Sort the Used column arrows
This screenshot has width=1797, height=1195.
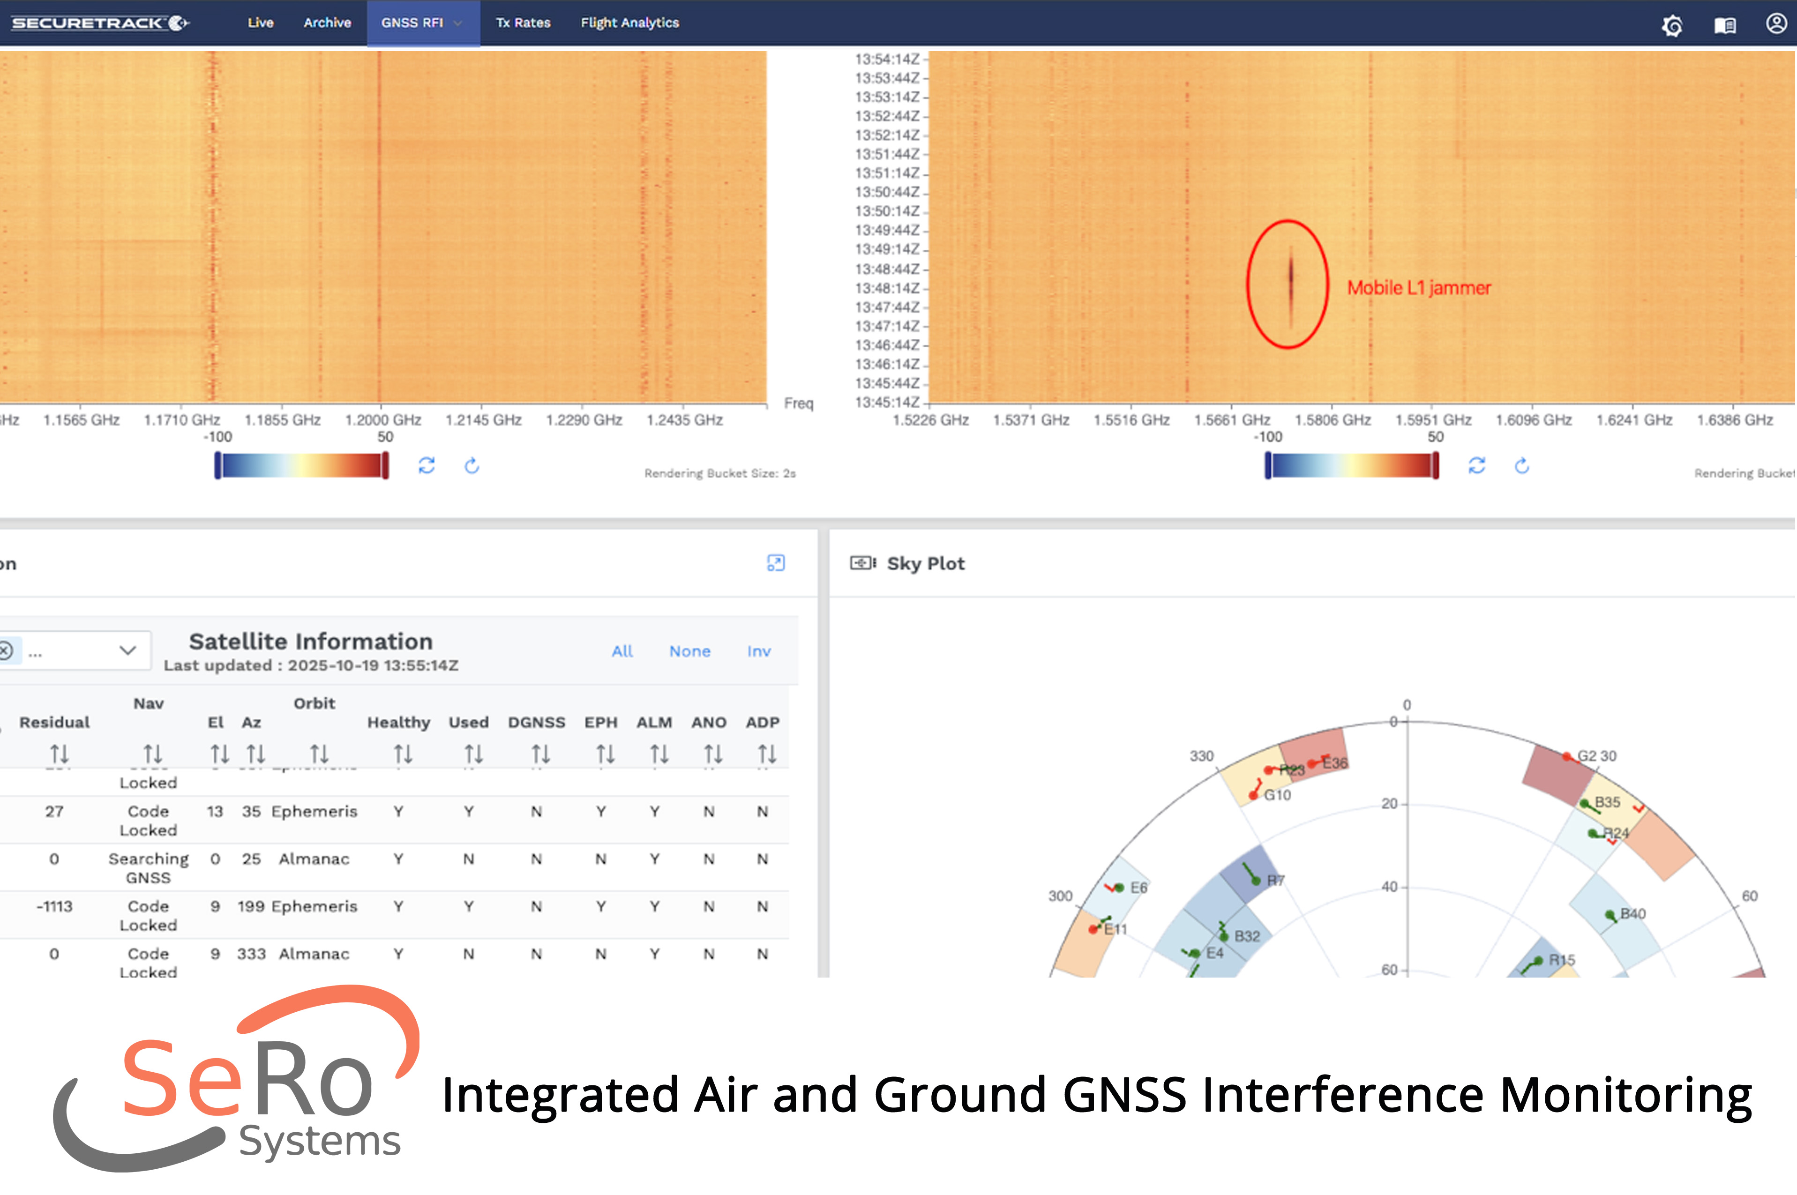point(473,754)
